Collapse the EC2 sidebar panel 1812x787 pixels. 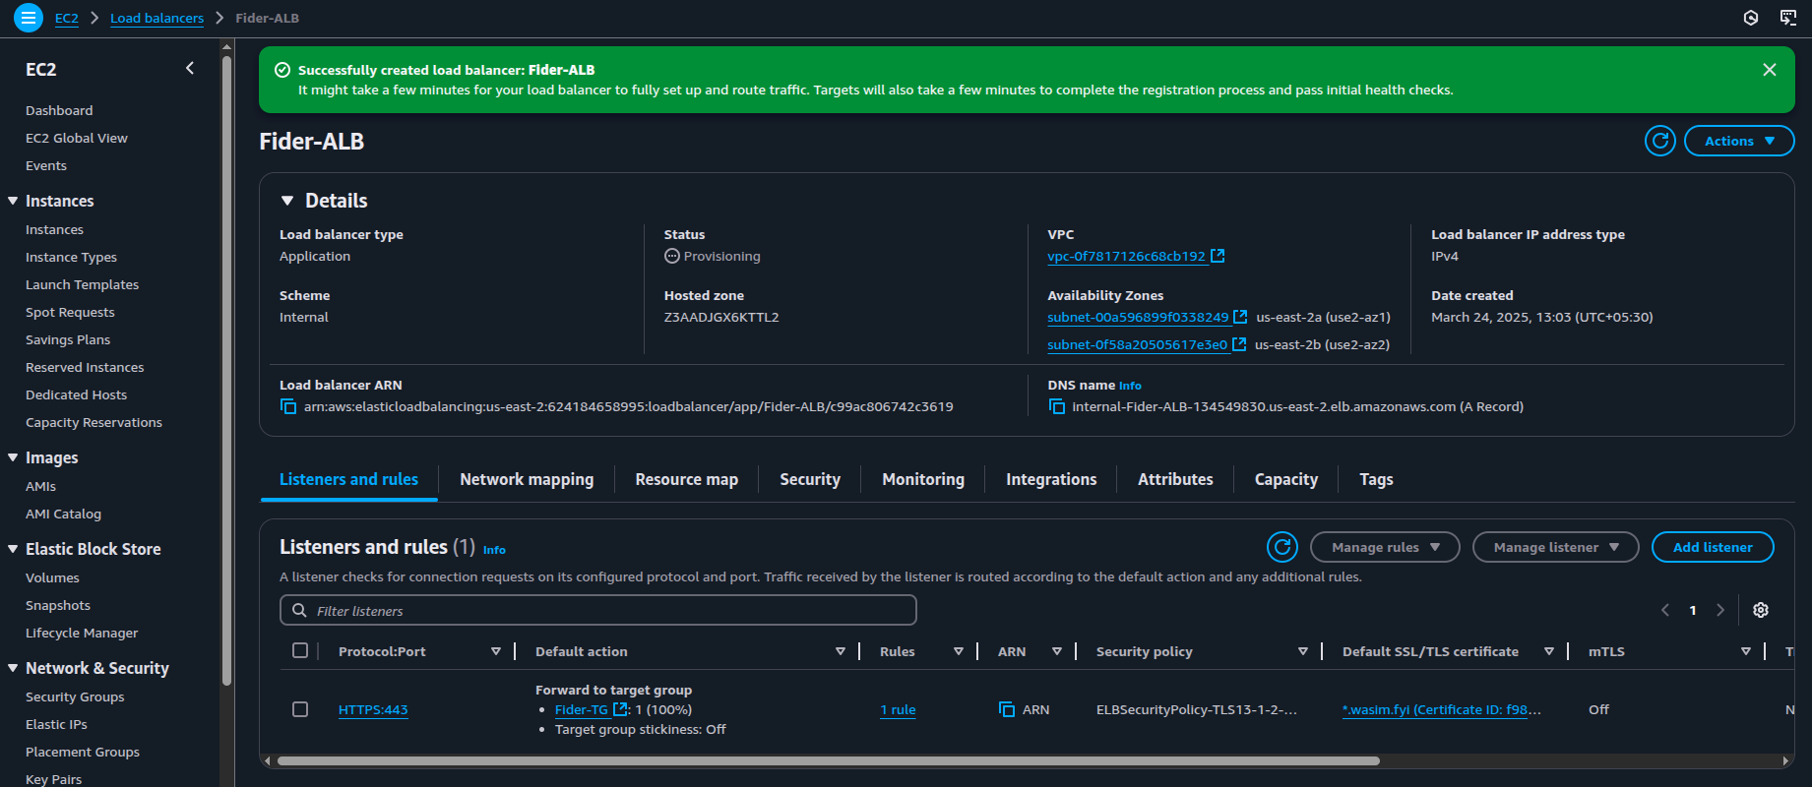pyautogui.click(x=190, y=68)
